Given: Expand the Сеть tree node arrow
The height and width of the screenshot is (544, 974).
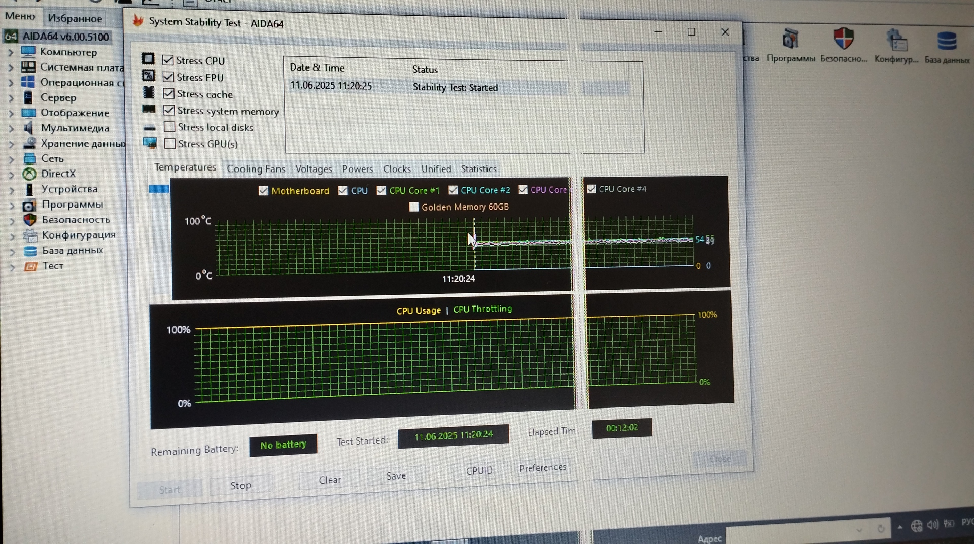Looking at the screenshot, I should tap(12, 159).
